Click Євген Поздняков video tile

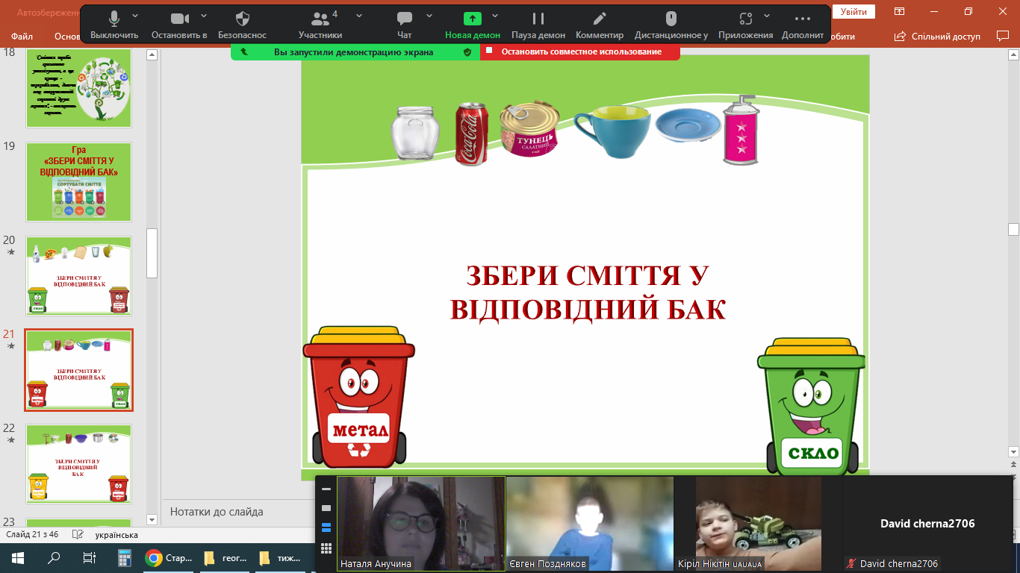590,524
